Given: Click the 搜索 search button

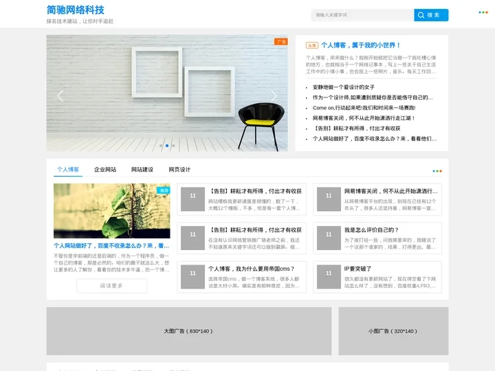Looking at the screenshot, I should point(431,15).
